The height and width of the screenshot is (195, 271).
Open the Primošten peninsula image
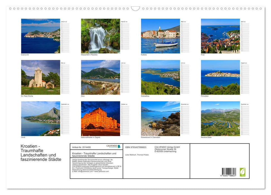(220, 77)
